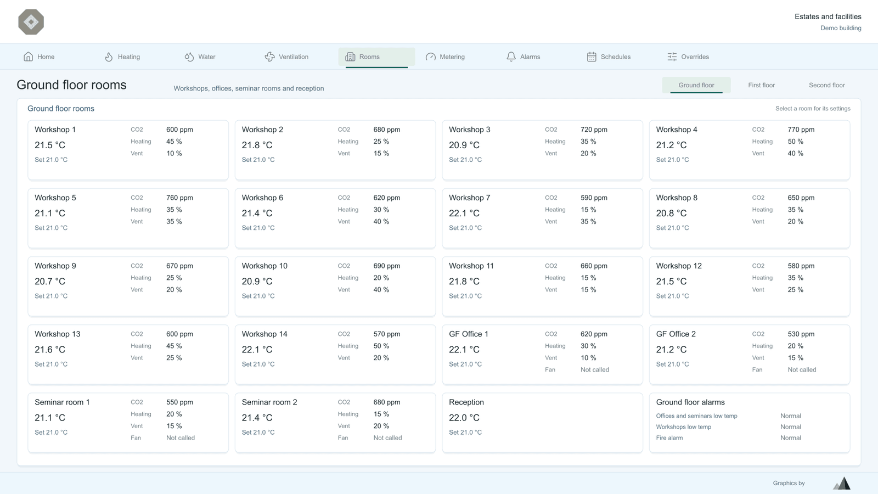
Task: Open Alarms via the bell icon
Action: pyautogui.click(x=511, y=57)
